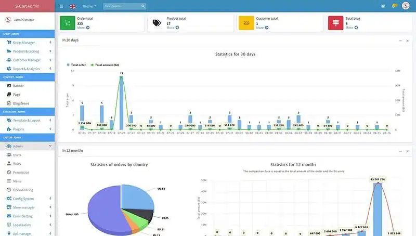This screenshot has height=236, width=416.
Task: Click the Administrator profile name
Action: [x=24, y=20]
